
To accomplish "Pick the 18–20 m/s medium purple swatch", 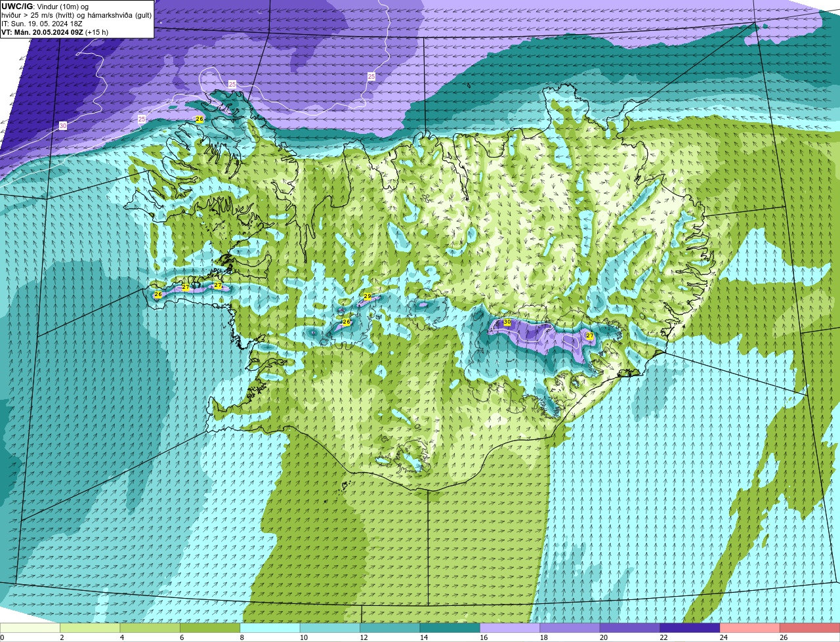I will coord(570,628).
